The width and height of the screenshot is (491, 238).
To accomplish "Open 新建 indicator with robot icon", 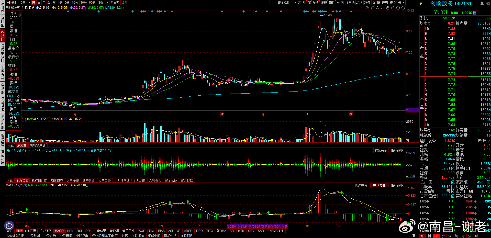I will (46, 231).
